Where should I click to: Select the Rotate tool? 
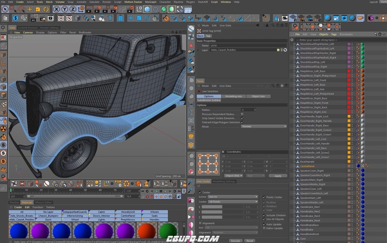pyautogui.click(x=46, y=9)
